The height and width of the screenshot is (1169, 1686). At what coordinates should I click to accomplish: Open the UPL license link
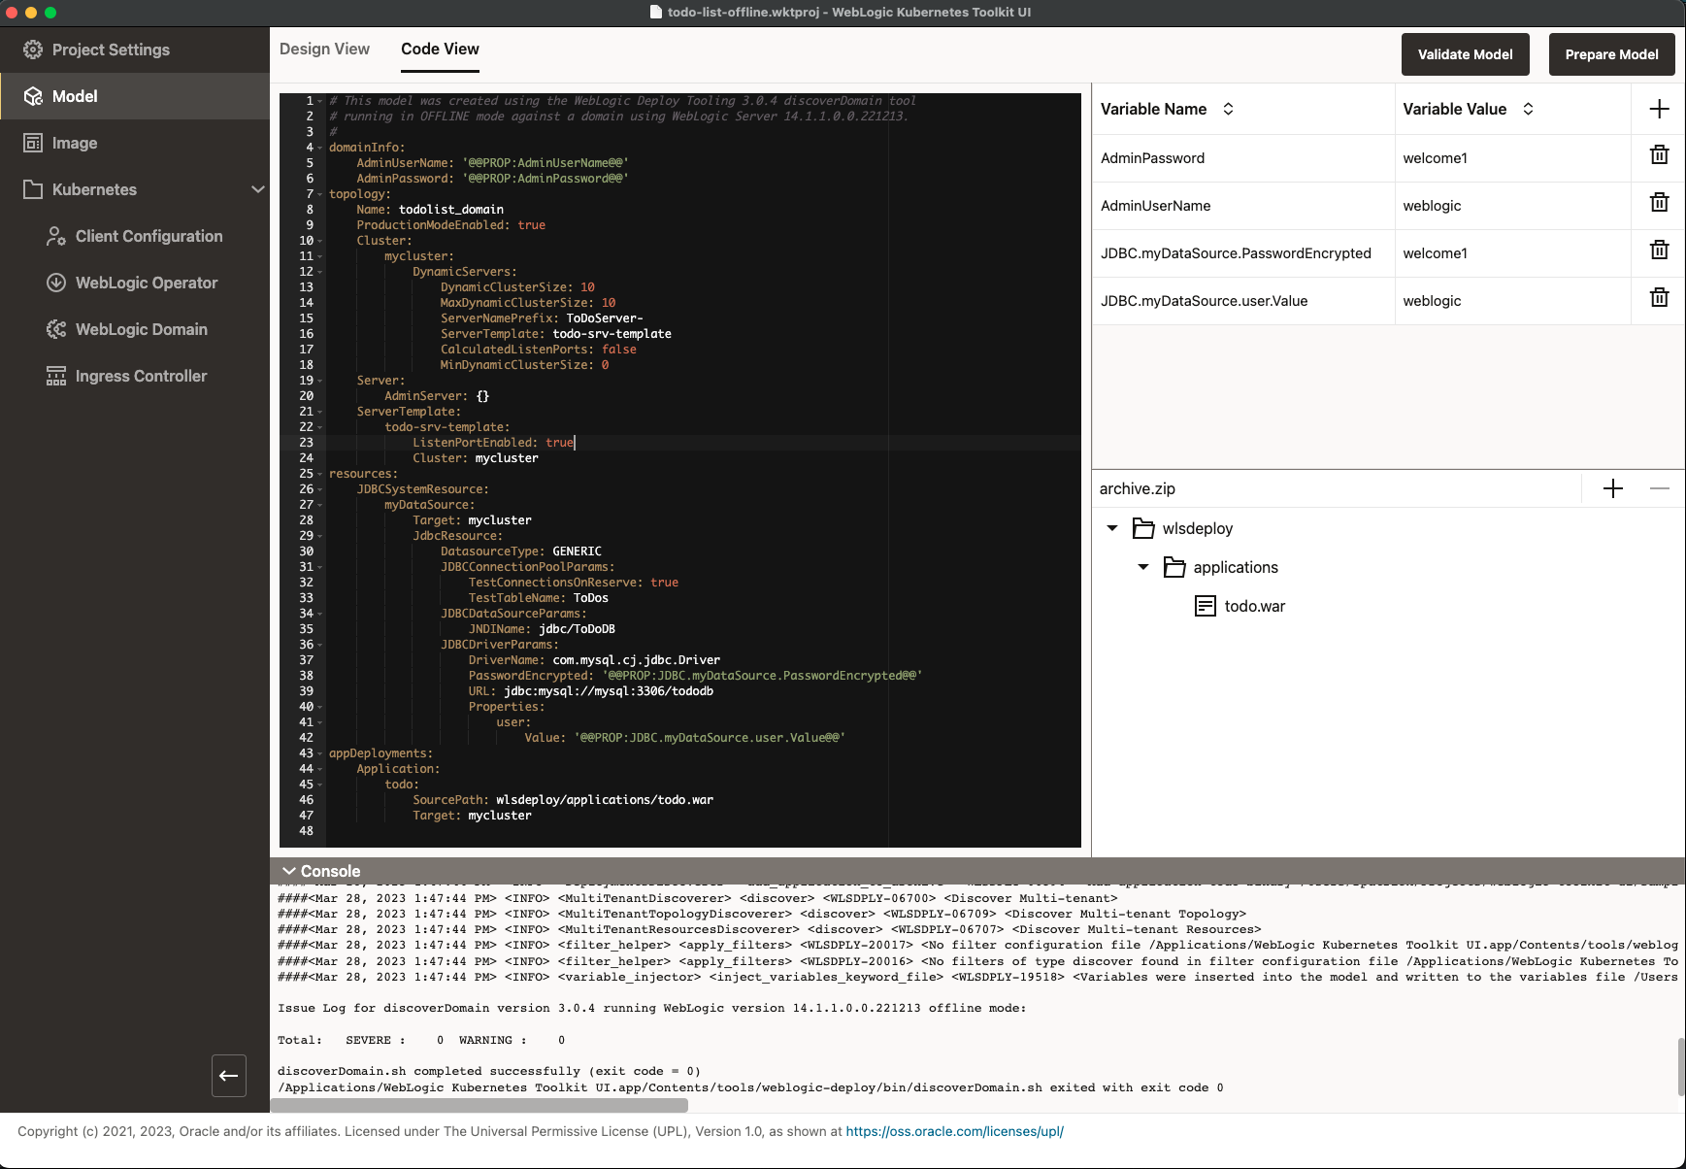point(954,1131)
